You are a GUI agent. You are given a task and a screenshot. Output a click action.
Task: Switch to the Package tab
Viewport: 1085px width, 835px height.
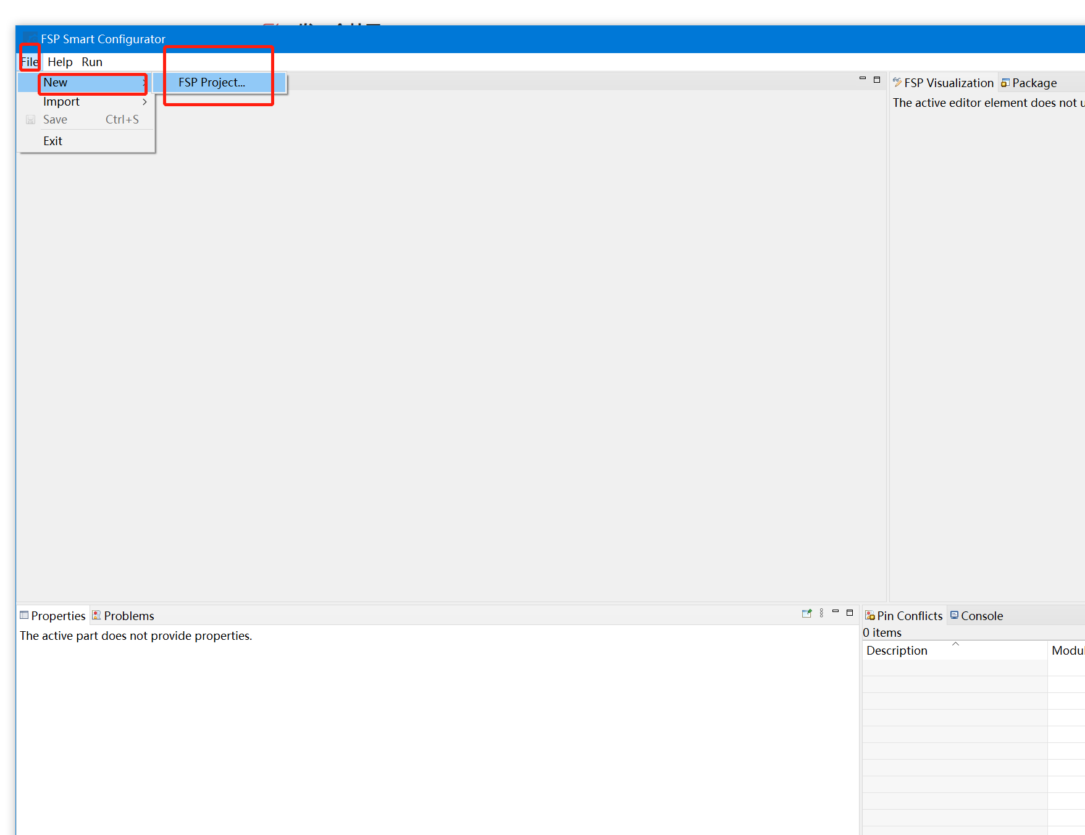coord(1028,83)
